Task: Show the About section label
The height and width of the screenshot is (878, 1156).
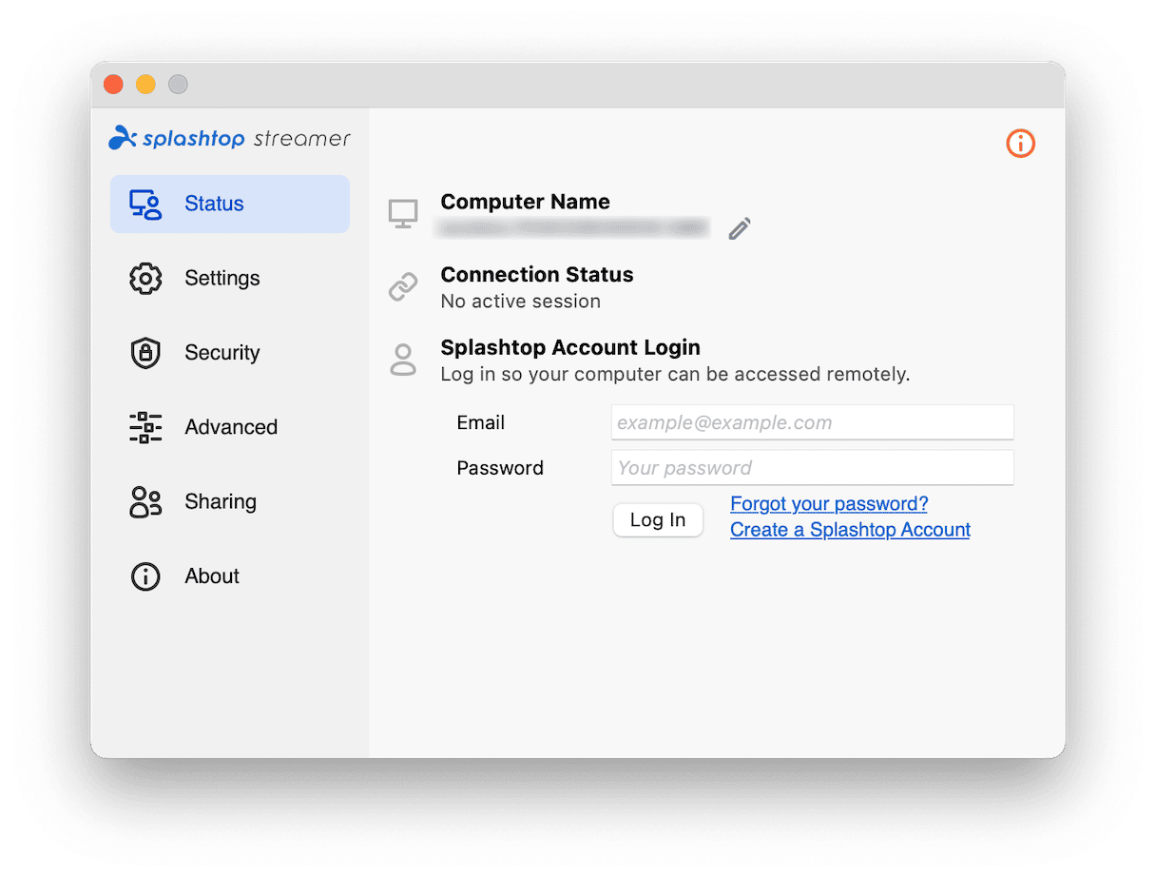Action: [x=212, y=576]
